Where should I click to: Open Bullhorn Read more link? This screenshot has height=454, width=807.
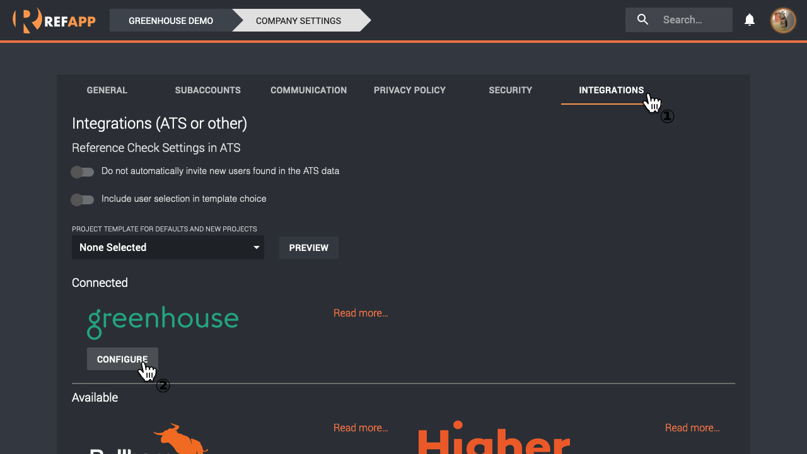tap(361, 428)
